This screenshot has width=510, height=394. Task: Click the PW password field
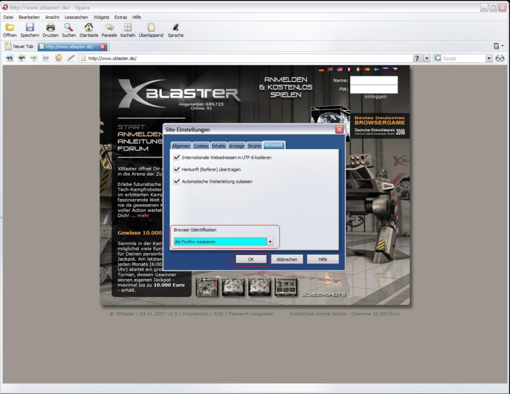374,89
